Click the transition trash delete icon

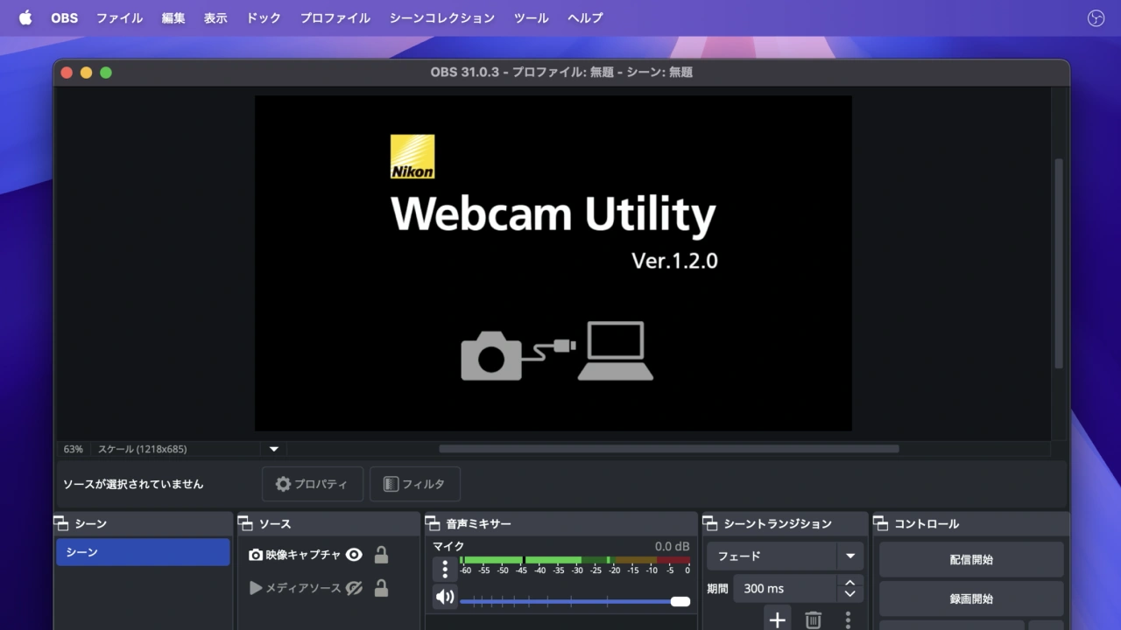tap(813, 620)
